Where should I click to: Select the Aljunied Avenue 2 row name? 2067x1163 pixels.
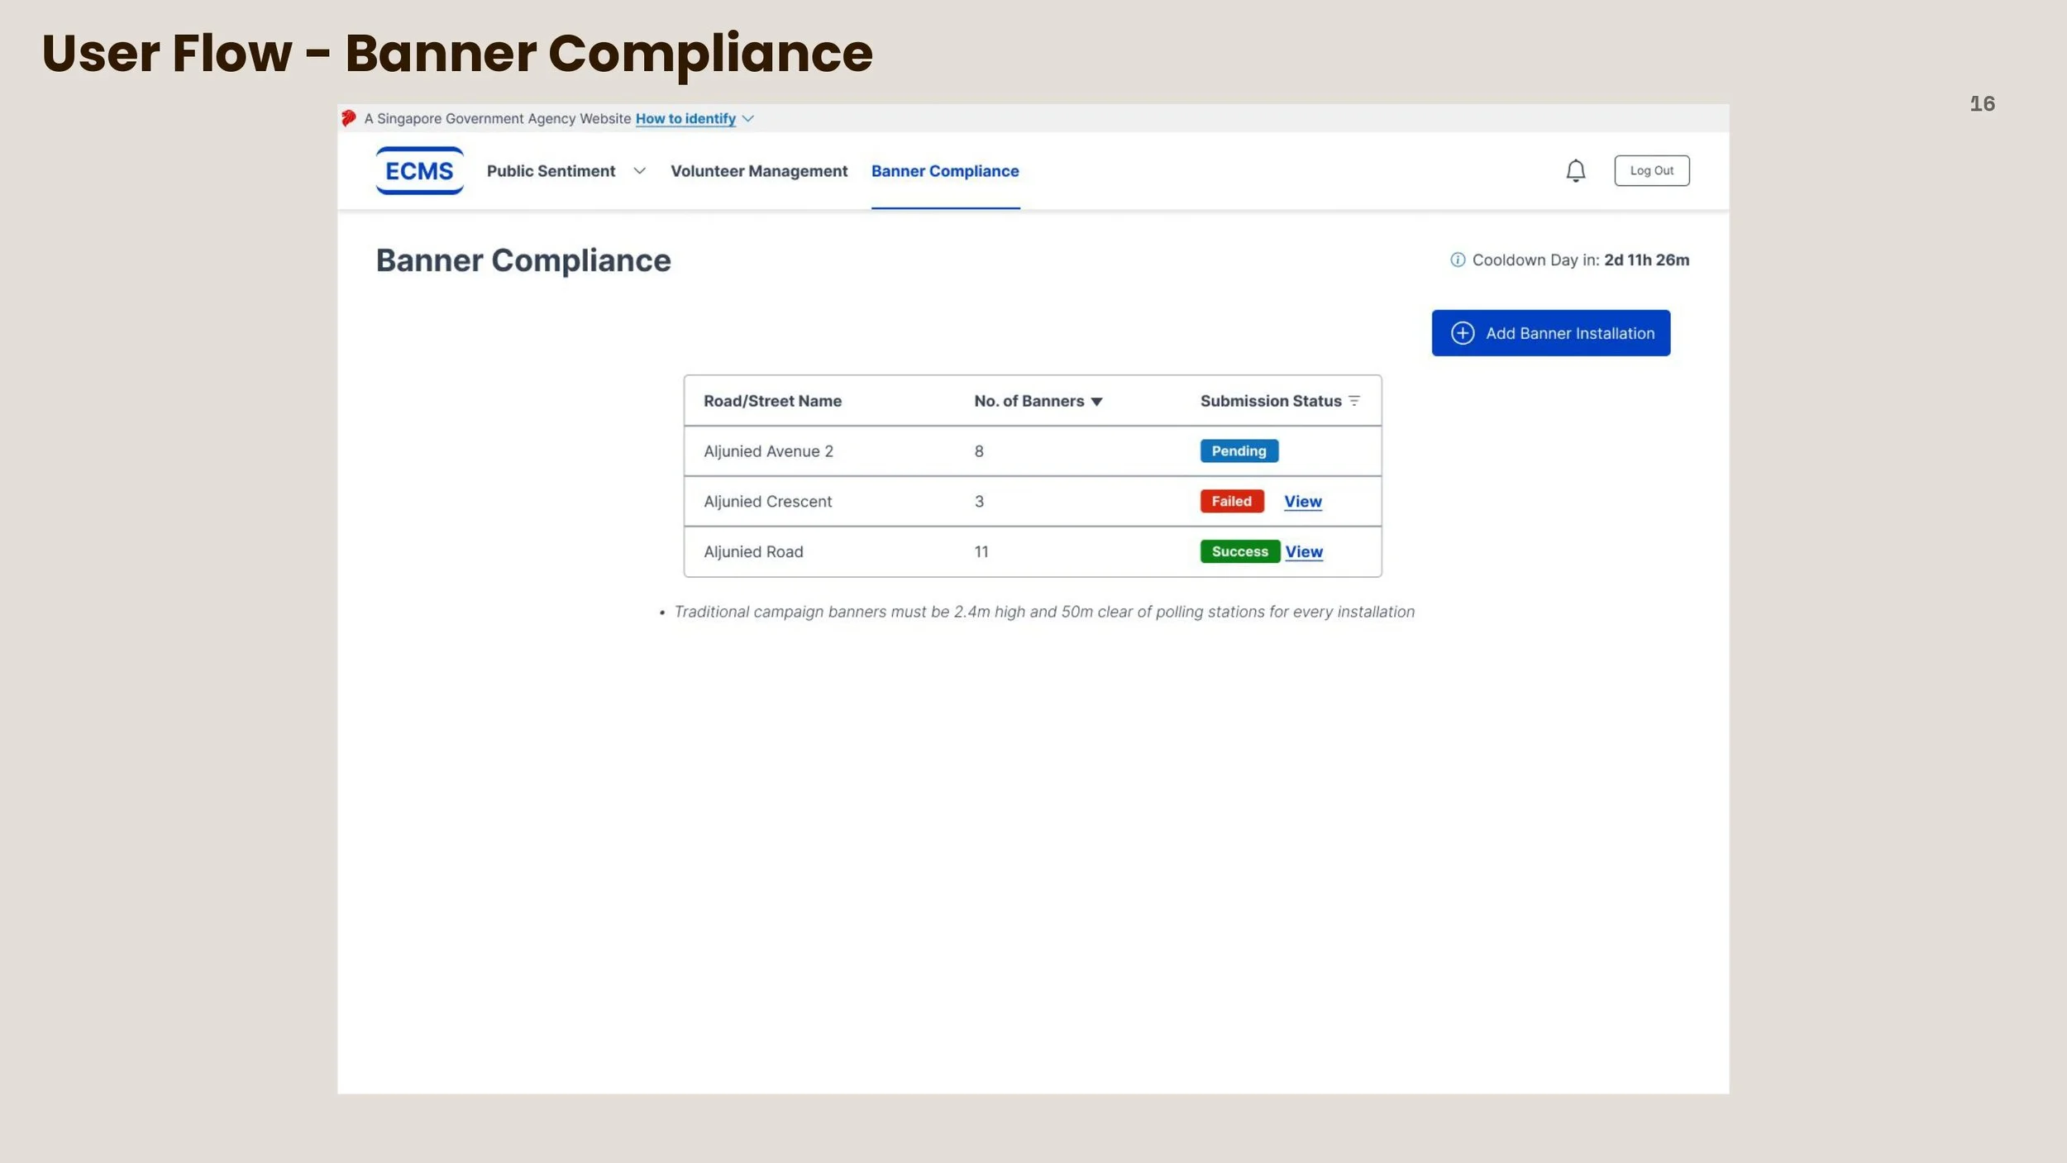pos(768,451)
